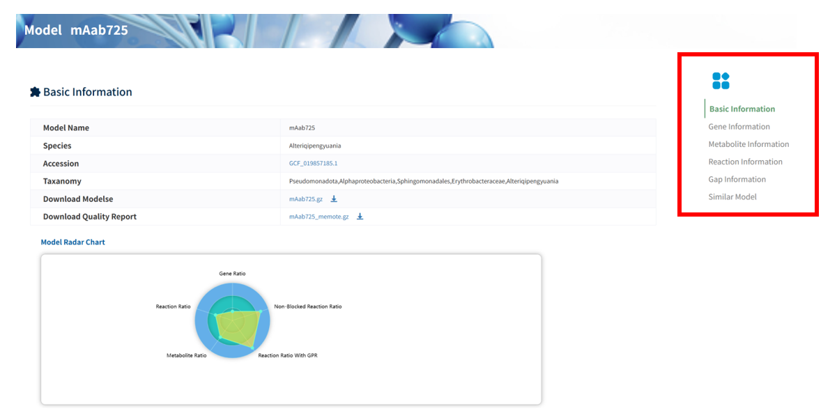
Task: Select Basic Information in the side navigation
Action: click(742, 109)
